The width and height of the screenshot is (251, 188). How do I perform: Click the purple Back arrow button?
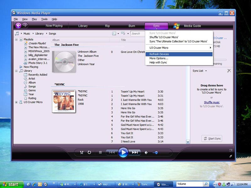click(x=18, y=25)
